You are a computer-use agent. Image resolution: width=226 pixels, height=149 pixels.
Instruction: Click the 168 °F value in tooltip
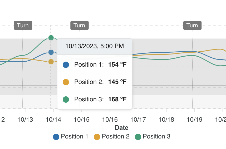[117, 99]
